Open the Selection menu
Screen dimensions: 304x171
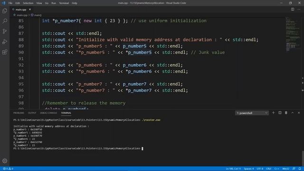(x=28, y=3)
